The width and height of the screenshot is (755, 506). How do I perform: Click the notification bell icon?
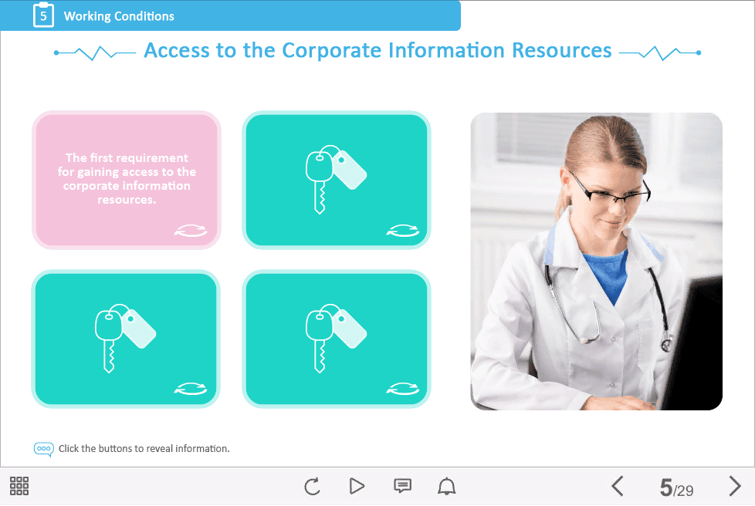point(446,486)
